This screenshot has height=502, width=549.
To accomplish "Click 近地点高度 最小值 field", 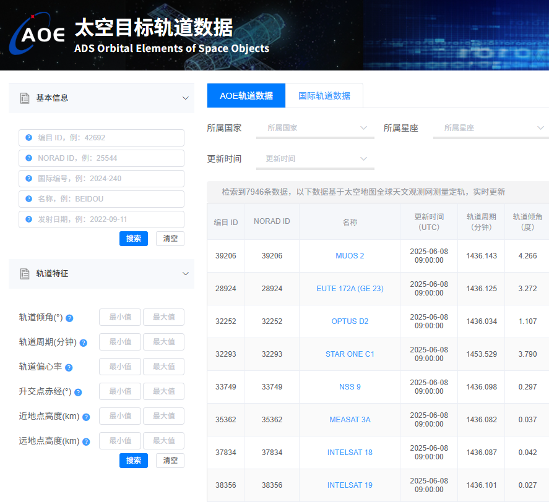I will (120, 416).
